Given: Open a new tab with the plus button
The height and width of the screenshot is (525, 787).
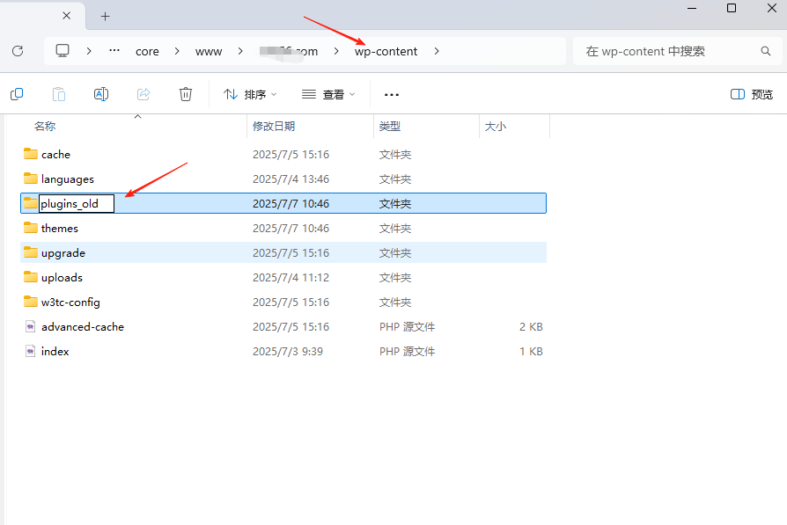Looking at the screenshot, I should coord(105,16).
